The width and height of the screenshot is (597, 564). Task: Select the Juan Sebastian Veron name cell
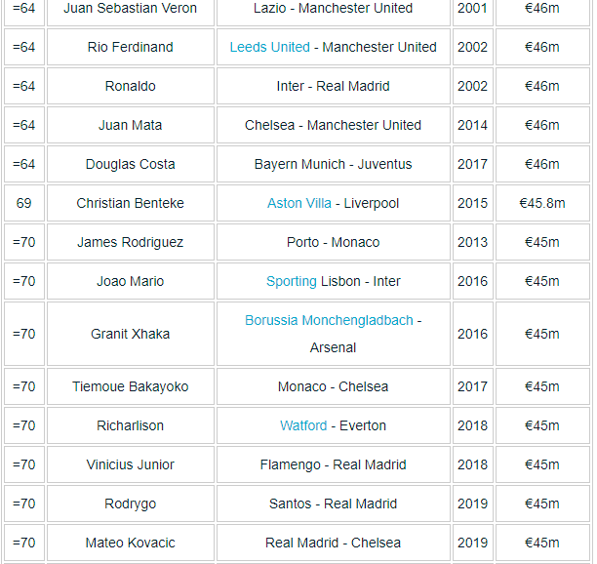[x=130, y=9]
